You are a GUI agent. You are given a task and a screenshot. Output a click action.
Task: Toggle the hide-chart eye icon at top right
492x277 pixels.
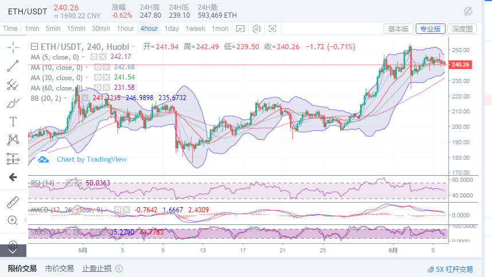(468, 11)
